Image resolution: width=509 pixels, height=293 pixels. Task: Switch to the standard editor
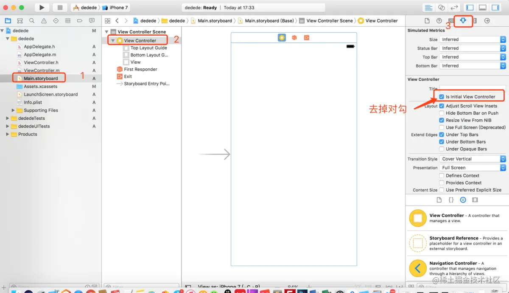429,8
